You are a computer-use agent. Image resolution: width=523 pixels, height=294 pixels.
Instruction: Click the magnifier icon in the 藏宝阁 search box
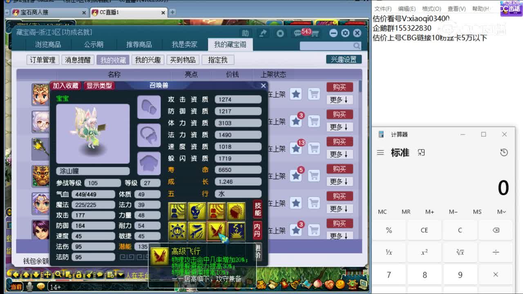coord(356,46)
